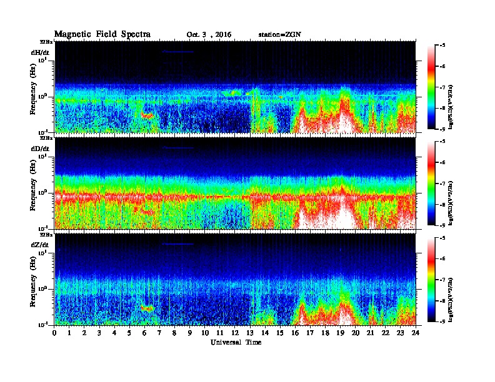This screenshot has width=495, height=382.
Task: Click hour tick label '1' on time axis
Action: pyautogui.click(x=69, y=333)
